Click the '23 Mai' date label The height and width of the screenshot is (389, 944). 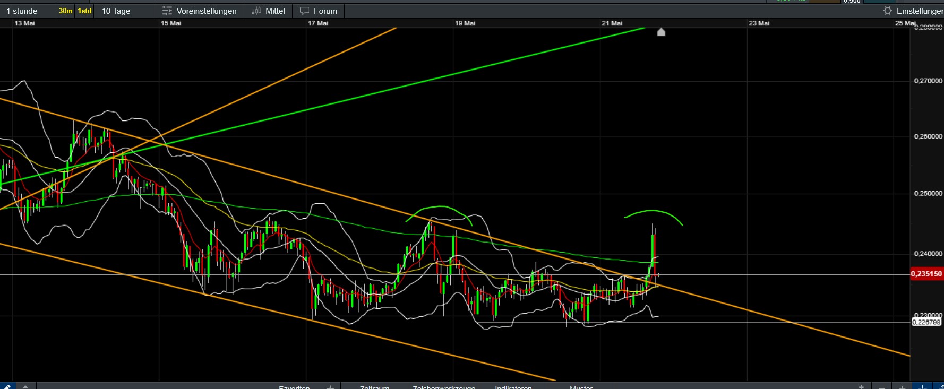click(759, 23)
